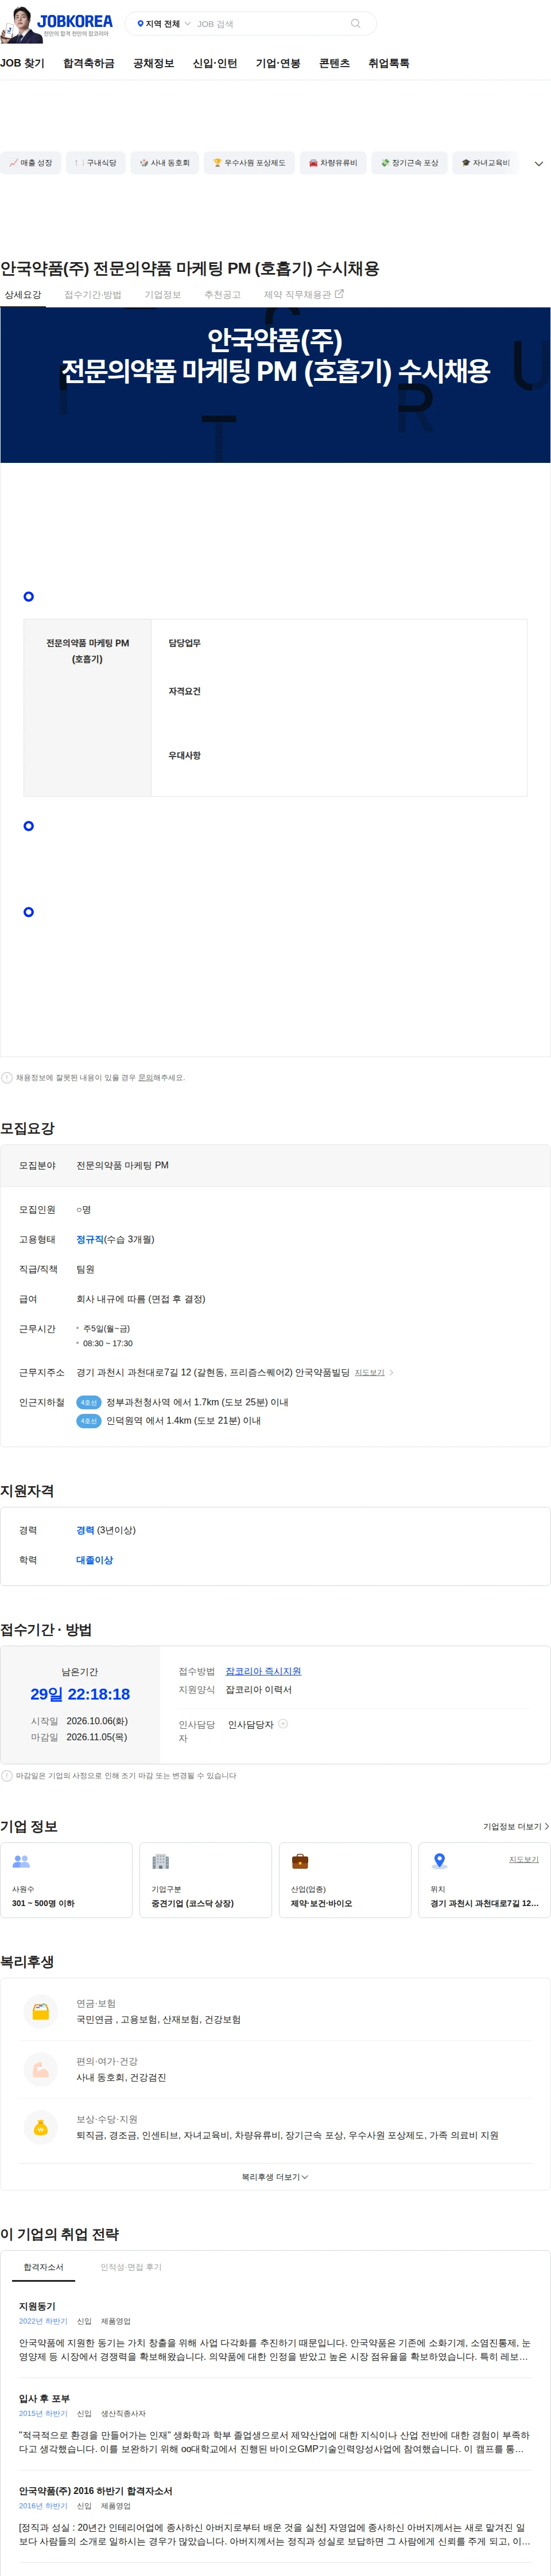Click the 4호선 badge for 인덕원역
The width and height of the screenshot is (551, 2576).
click(x=89, y=1420)
